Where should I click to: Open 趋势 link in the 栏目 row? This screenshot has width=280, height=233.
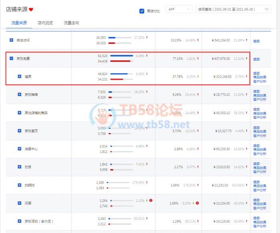coord(256,164)
